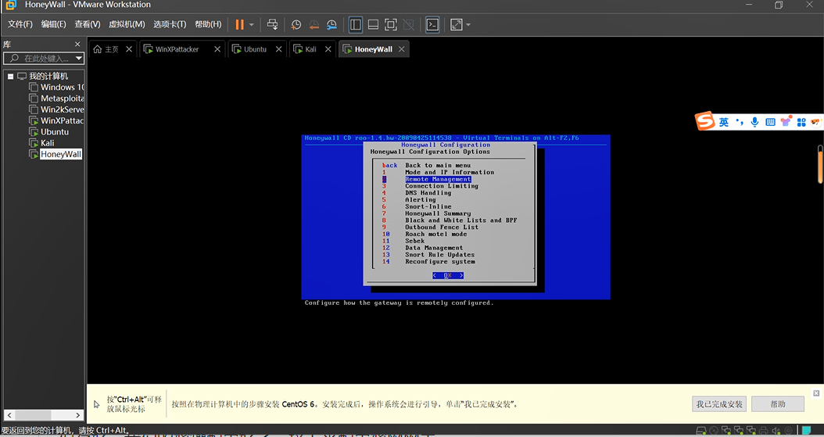
Task: Click the Sogou voice input microphone icon
Action: [754, 122]
